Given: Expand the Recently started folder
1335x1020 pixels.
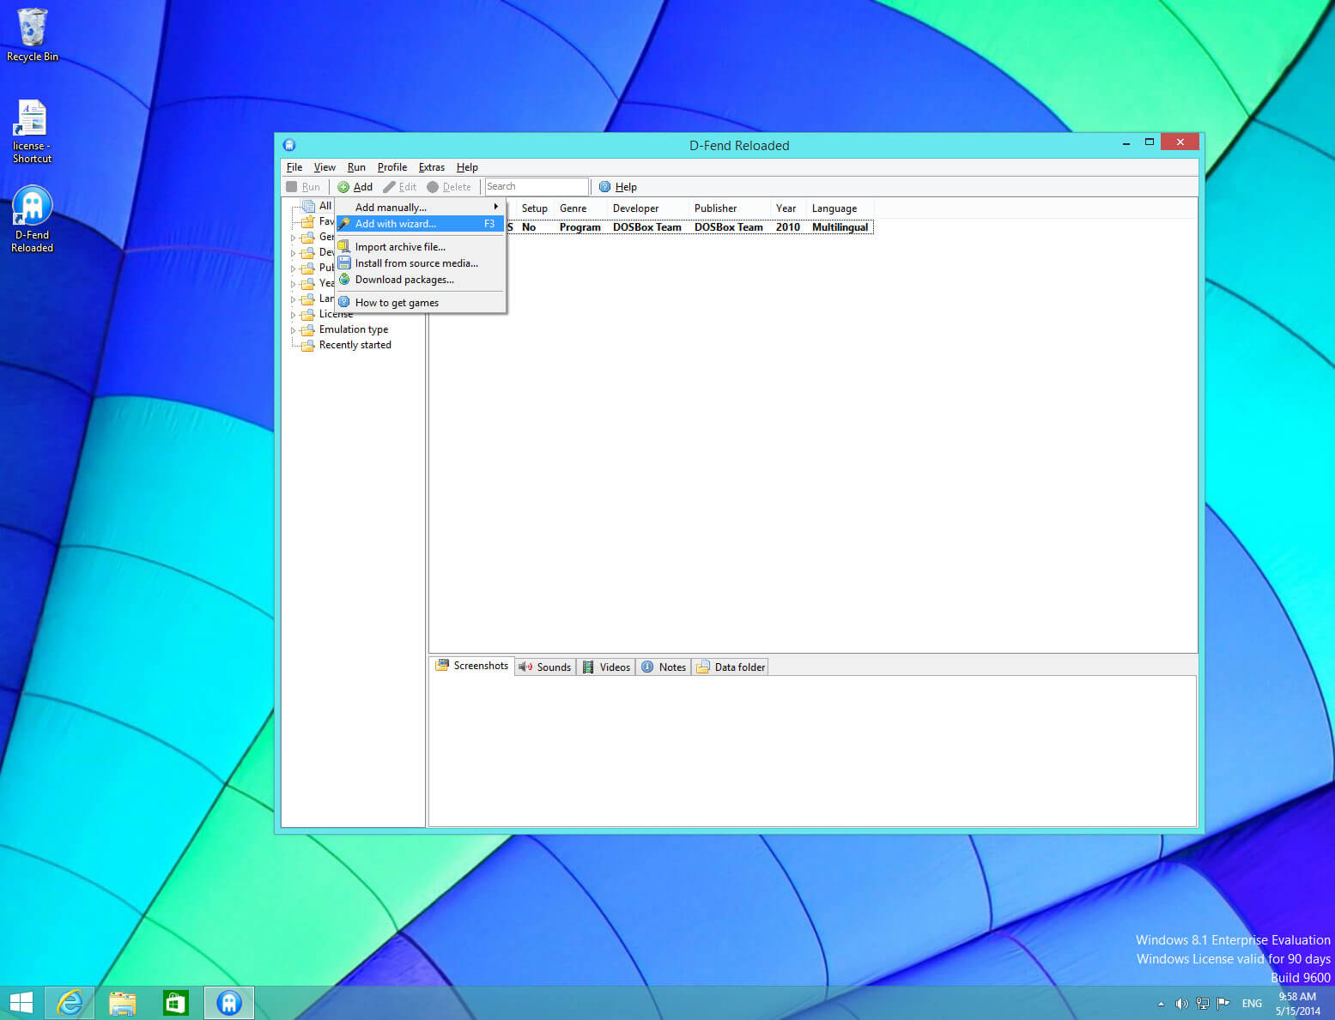Looking at the screenshot, I should pos(307,345).
